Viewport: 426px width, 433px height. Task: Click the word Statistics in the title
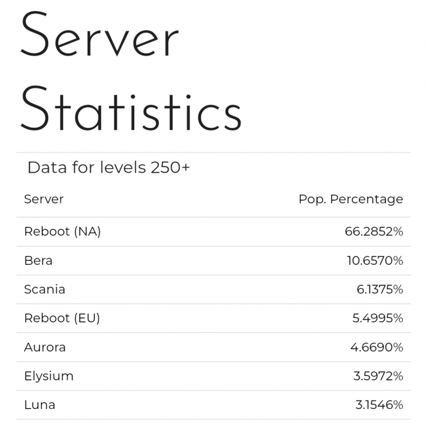tap(131, 108)
